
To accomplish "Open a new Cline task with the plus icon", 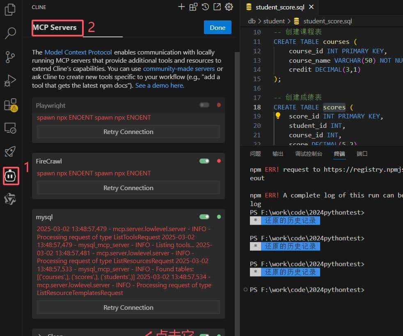I will click(x=181, y=7).
